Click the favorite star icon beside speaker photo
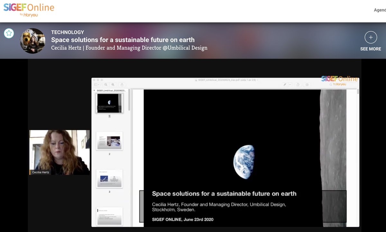 tap(9, 33)
